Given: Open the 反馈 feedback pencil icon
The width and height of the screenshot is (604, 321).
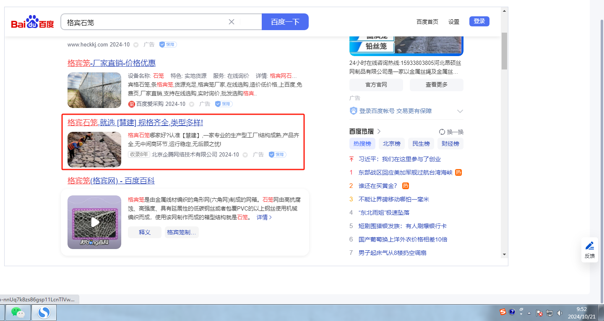Looking at the screenshot, I should [590, 245].
